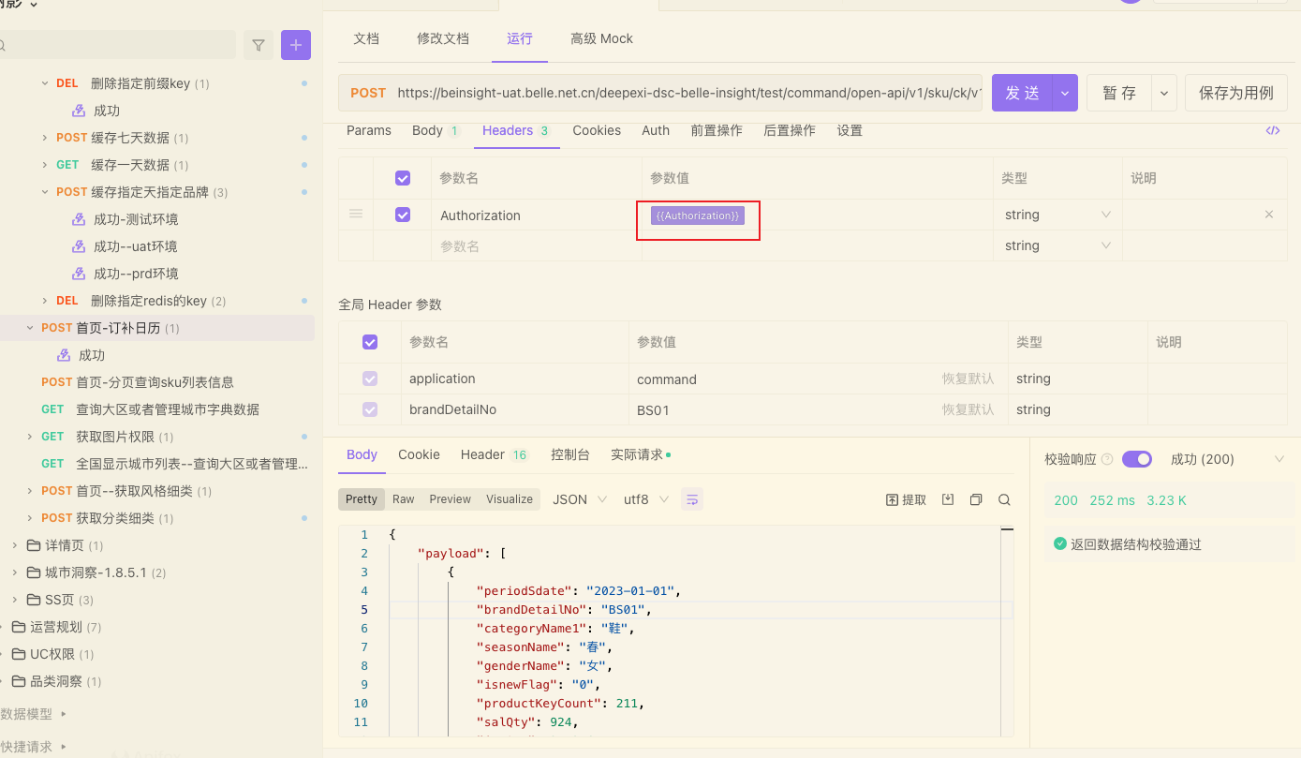Open the JSON format dropdown
Image resolution: width=1301 pixels, height=758 pixels.
pos(579,499)
